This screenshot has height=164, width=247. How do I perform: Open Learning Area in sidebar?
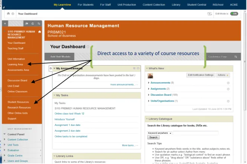pyautogui.click(x=15, y=64)
